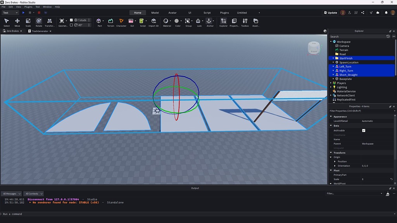This screenshot has width=397, height=223.
Task: Open the Material picker
Action: click(166, 22)
